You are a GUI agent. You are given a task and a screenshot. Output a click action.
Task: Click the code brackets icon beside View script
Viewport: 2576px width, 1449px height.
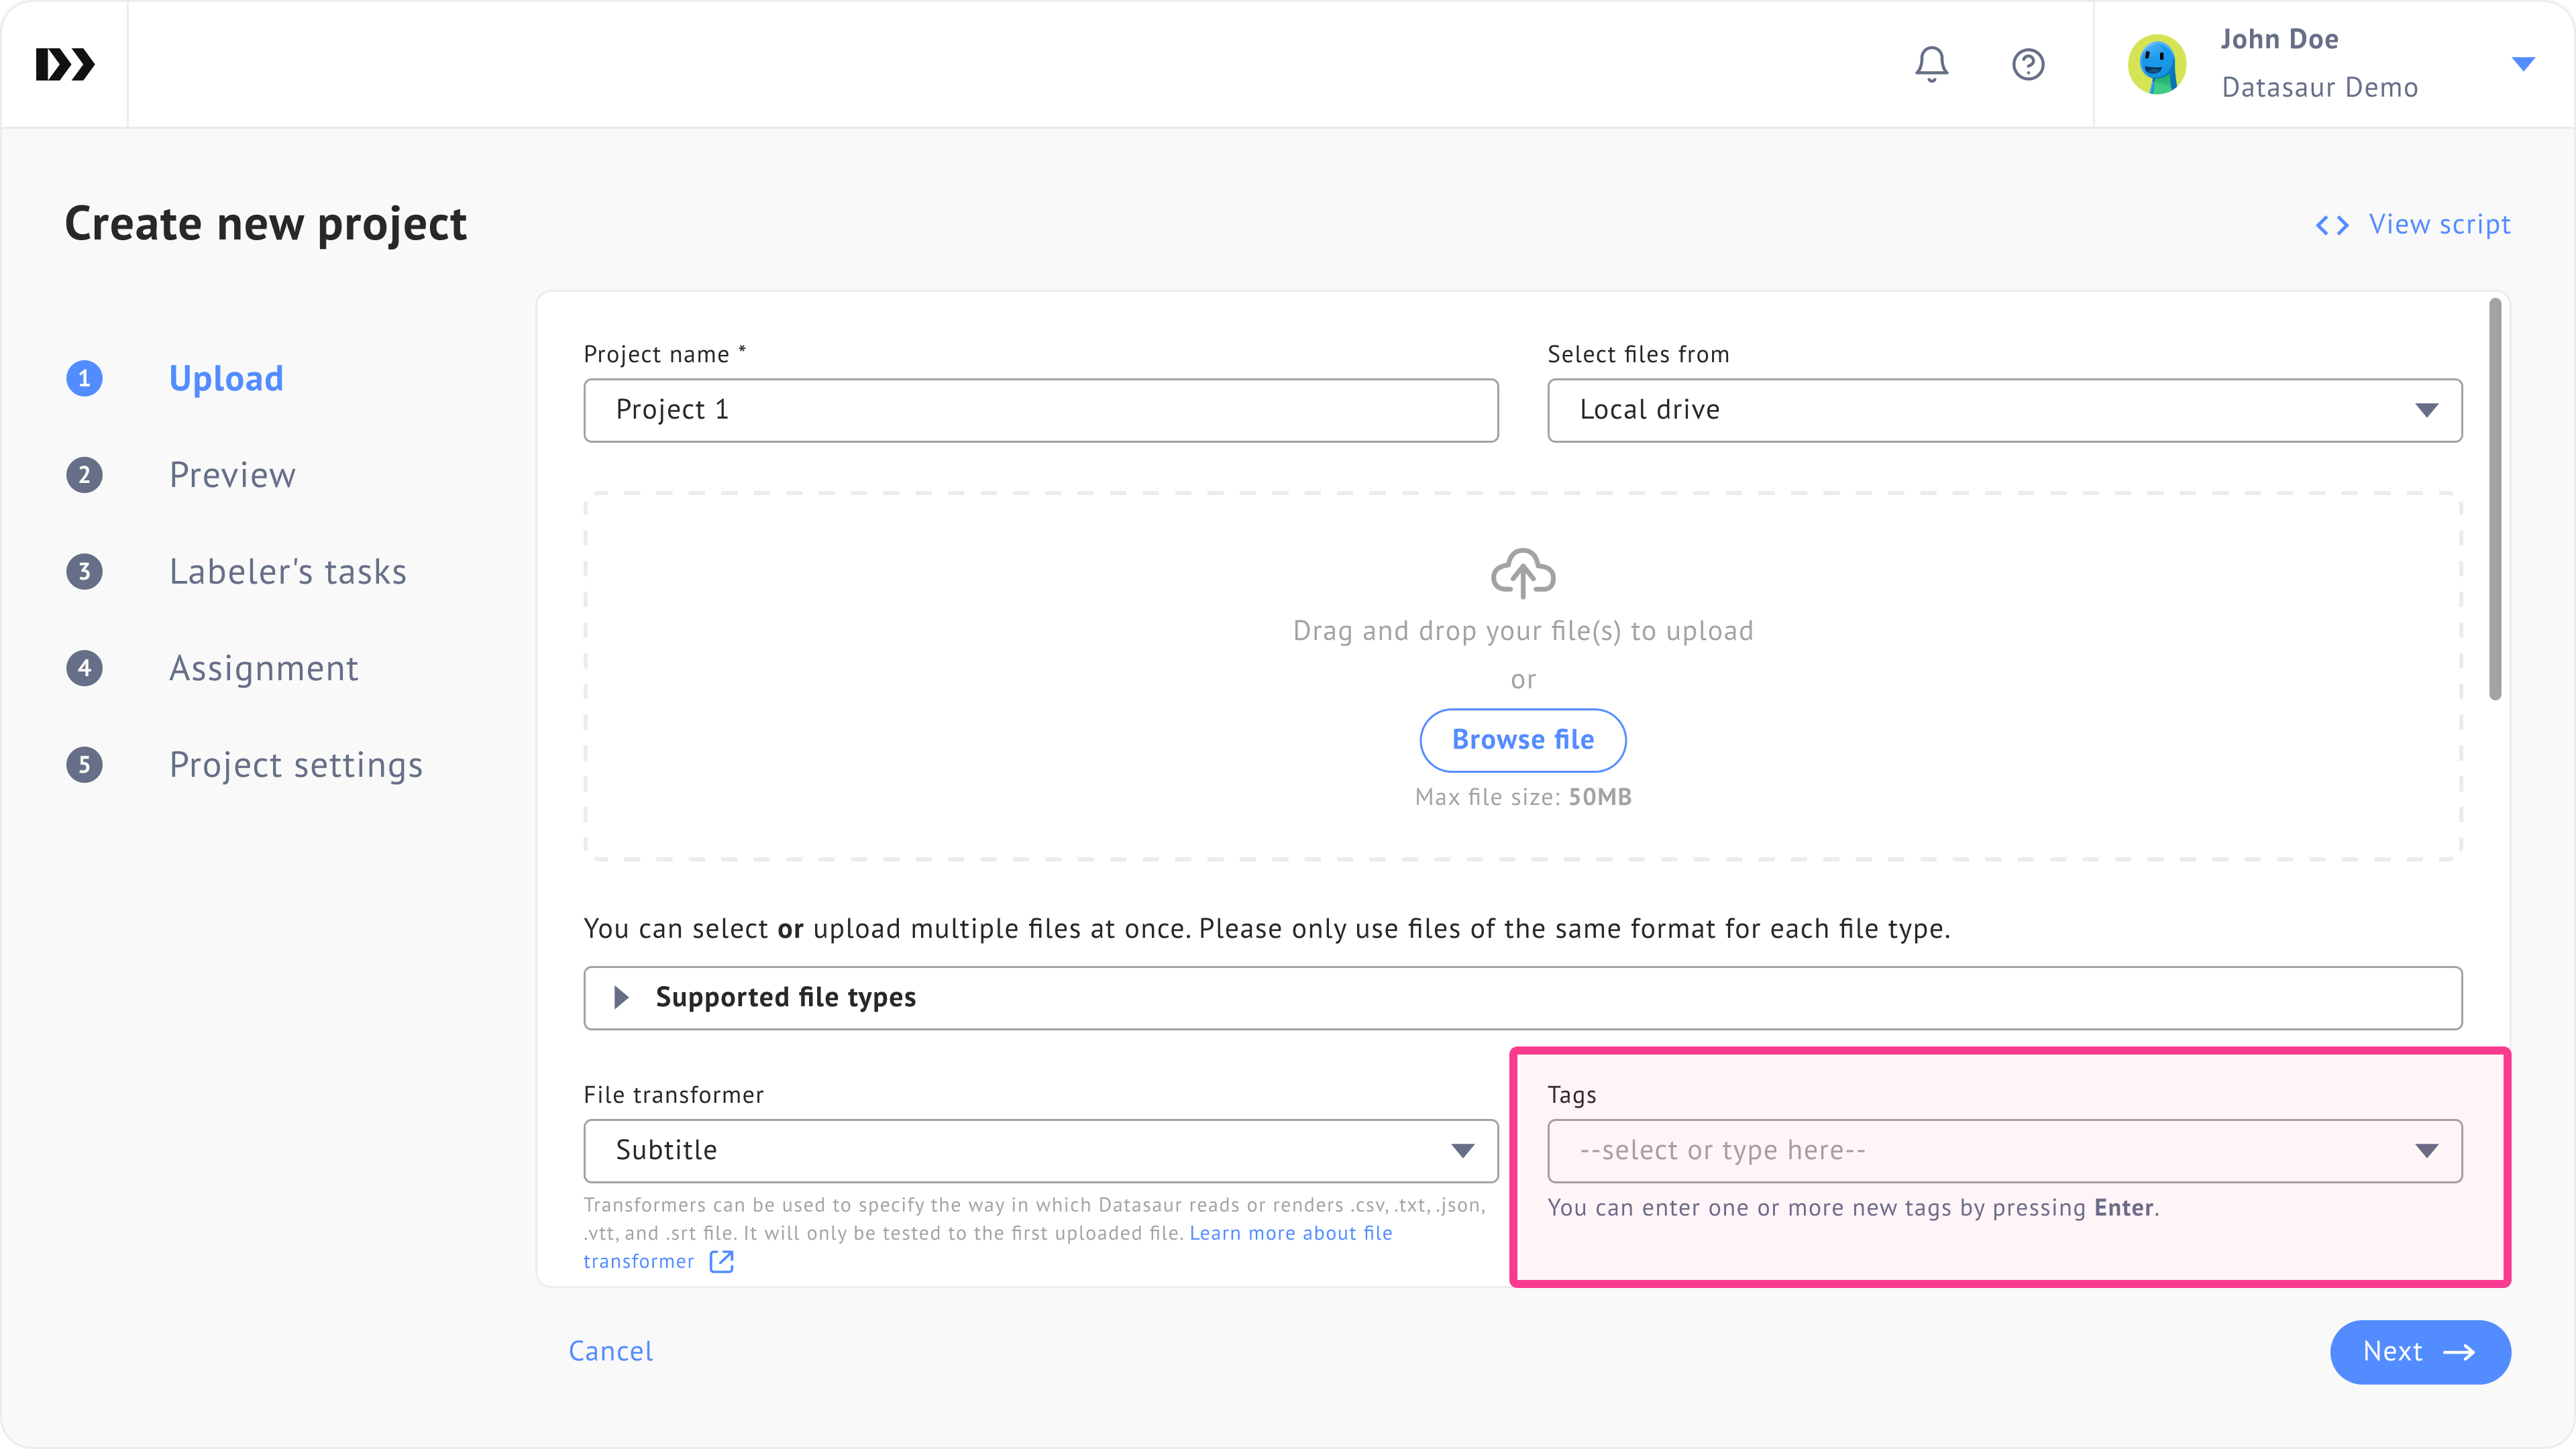click(2332, 225)
